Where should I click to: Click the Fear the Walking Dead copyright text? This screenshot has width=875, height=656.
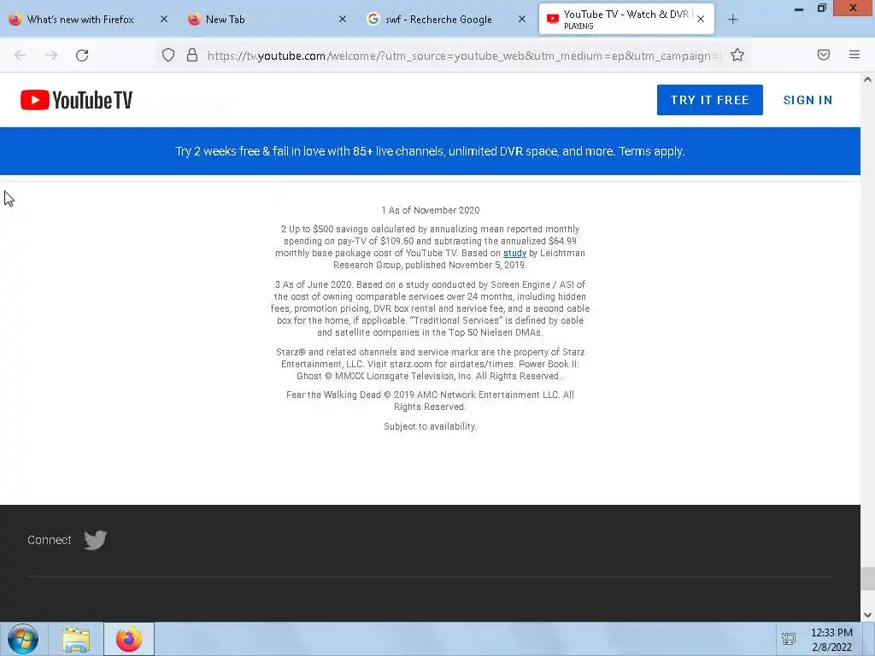[x=431, y=401]
